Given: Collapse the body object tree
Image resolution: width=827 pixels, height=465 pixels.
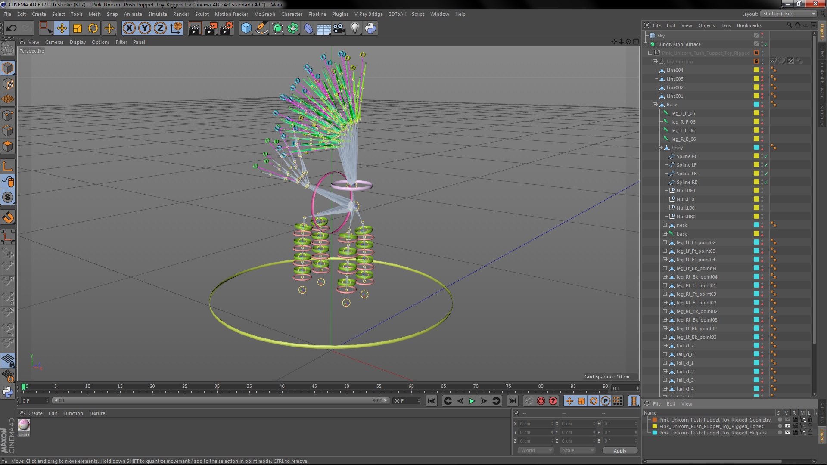Looking at the screenshot, I should (660, 148).
